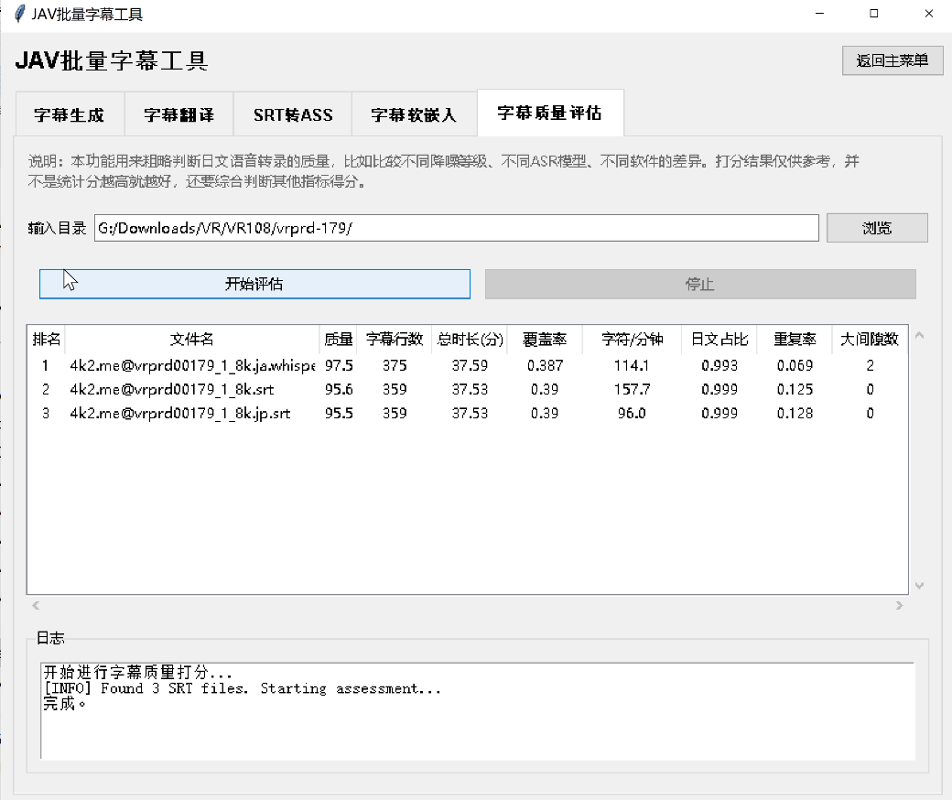Click inside the 日志 log text area

tap(477, 711)
